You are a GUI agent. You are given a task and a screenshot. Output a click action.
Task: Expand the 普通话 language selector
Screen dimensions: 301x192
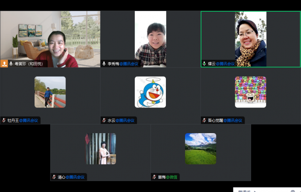tap(247, 190)
